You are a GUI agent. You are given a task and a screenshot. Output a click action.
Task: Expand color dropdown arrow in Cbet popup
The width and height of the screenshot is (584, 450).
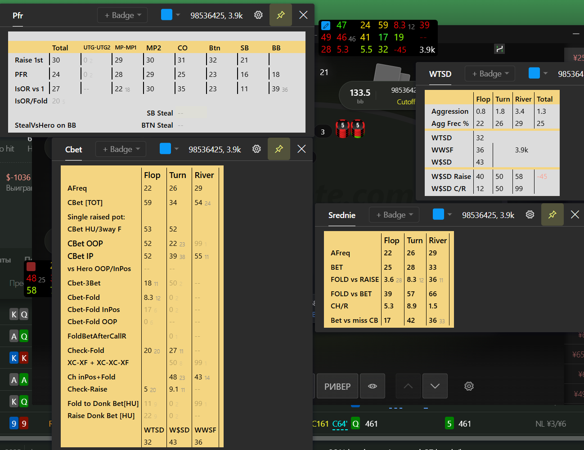(177, 149)
